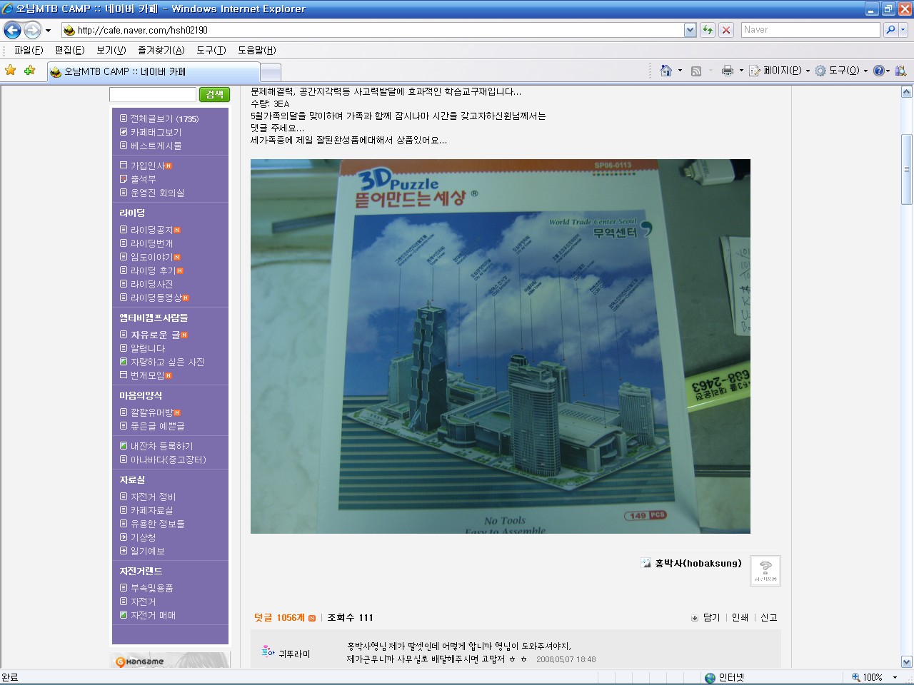Open the search provider options dropdown

(x=903, y=30)
